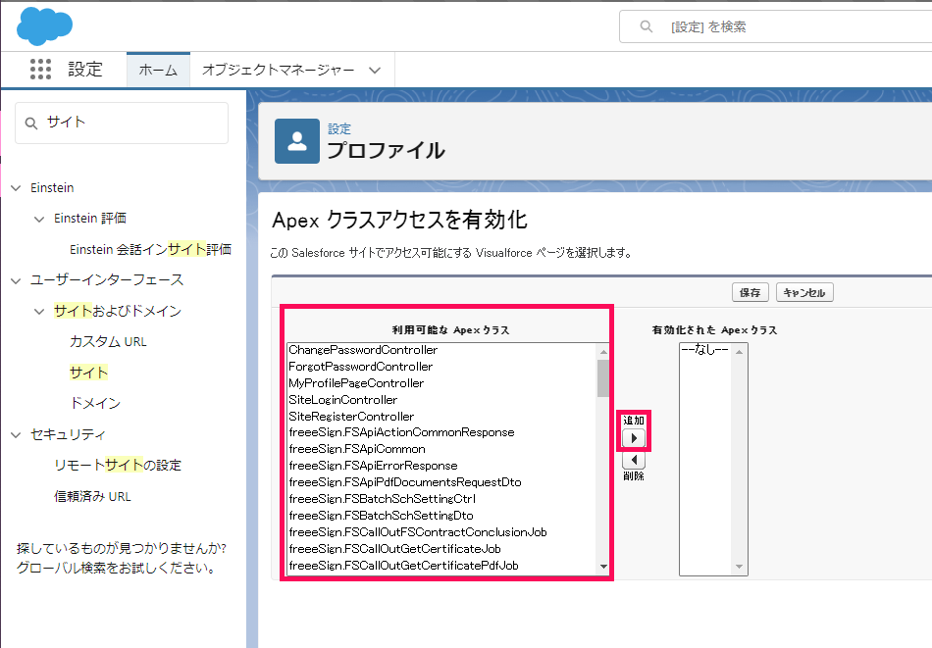Click available classes list scroll down arrow

pyautogui.click(x=604, y=567)
